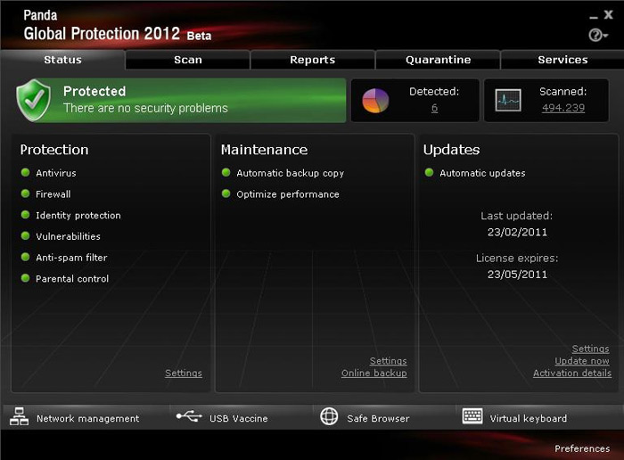Click the status dot beside Vulnerabilities
624x460 pixels.
(26, 235)
